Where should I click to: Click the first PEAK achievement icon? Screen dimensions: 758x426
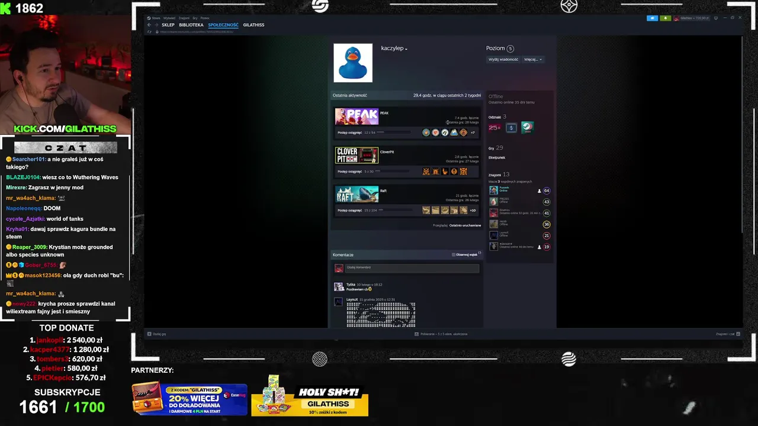pos(426,133)
